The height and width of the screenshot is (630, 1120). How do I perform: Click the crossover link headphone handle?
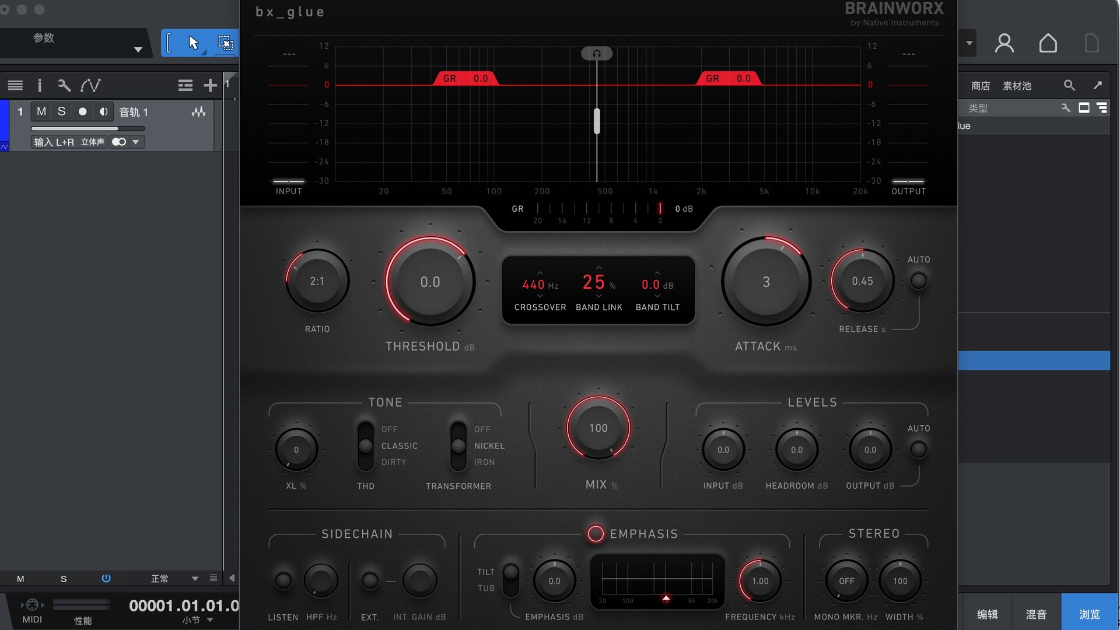point(597,54)
